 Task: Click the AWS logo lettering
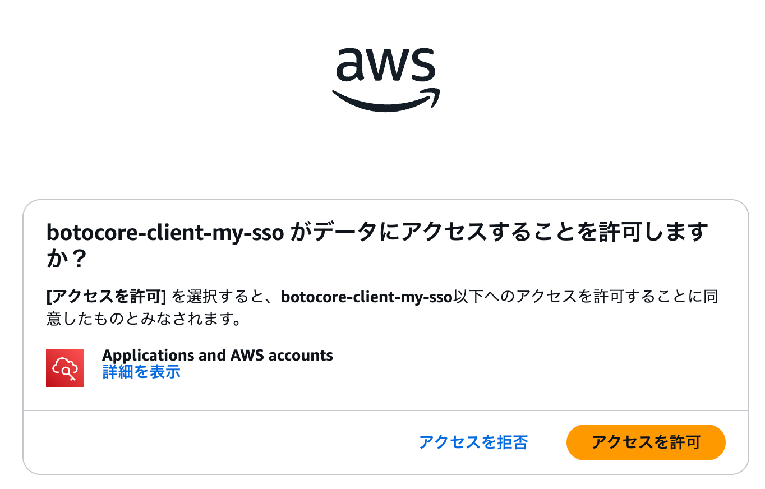[386, 64]
